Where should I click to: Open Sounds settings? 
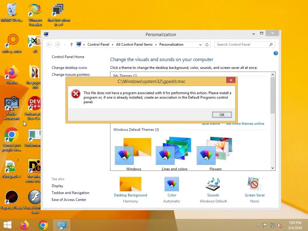coord(213,190)
